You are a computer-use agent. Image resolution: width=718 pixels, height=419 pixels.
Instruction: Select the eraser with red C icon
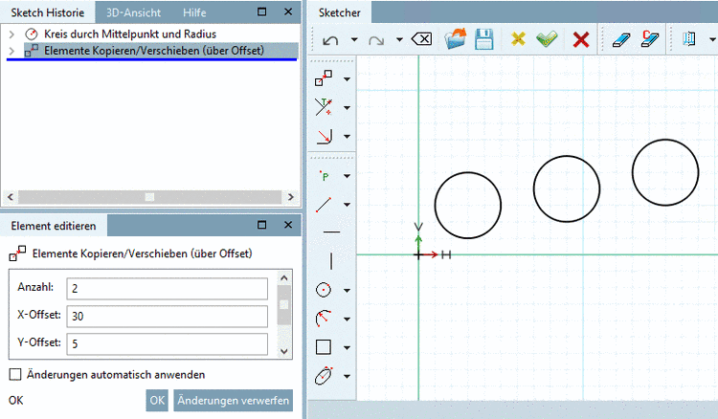[650, 39]
